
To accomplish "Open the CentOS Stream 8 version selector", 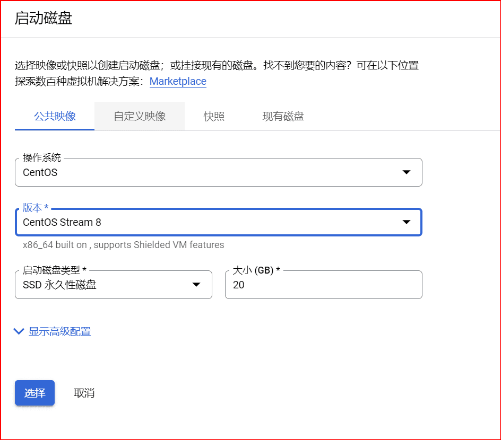I will point(212,222).
